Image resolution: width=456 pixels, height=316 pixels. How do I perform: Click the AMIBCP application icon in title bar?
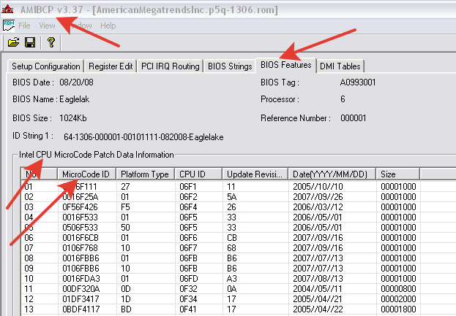pos(7,9)
